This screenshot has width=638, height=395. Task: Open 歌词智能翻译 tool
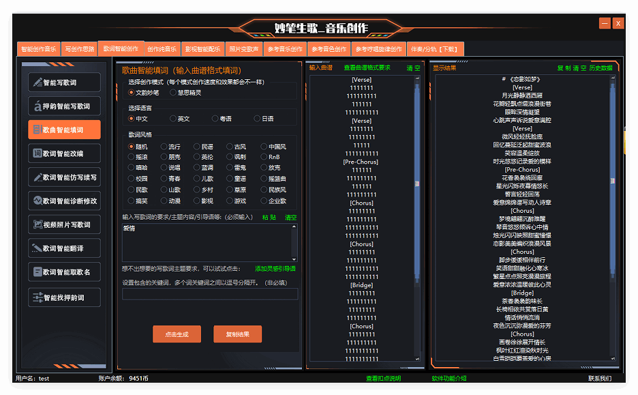[64, 248]
